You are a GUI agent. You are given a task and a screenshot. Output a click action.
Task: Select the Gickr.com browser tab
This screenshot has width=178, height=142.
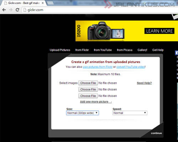tap(23, 3)
